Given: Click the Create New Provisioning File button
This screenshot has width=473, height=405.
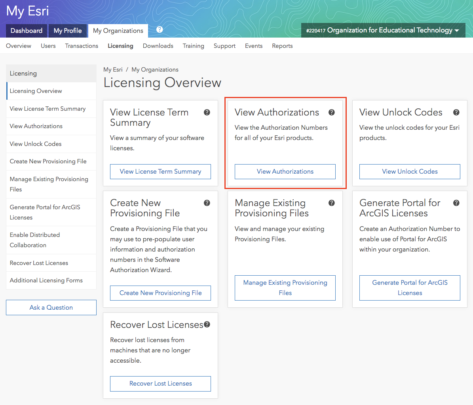Looking at the screenshot, I should coord(160,293).
